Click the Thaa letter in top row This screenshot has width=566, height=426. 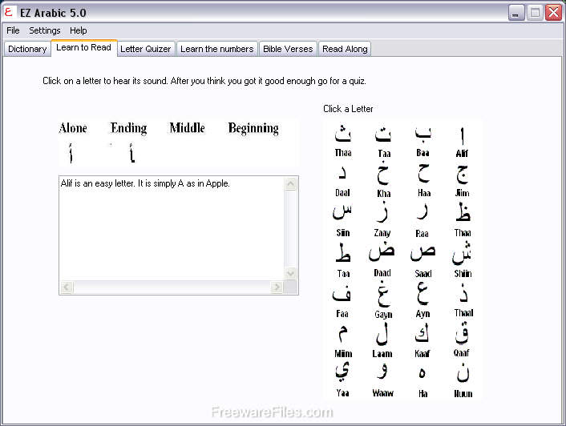click(343, 134)
